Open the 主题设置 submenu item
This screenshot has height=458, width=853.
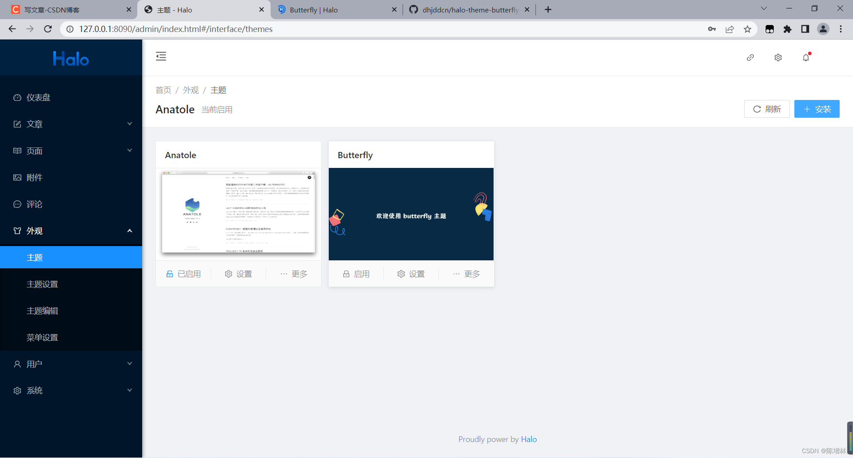tap(71, 284)
